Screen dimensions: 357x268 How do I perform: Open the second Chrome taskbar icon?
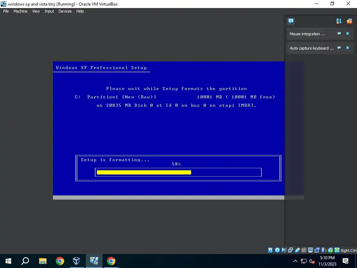111,261
